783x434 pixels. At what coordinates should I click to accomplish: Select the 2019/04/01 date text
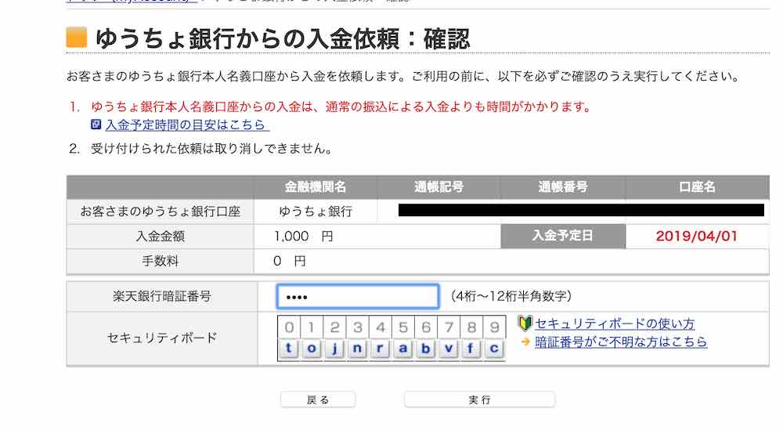coord(697,237)
